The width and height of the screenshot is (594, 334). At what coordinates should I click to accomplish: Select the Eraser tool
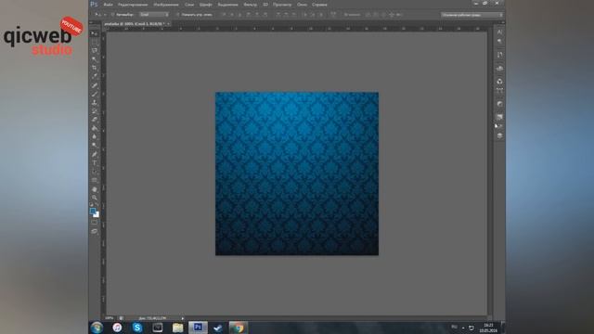pyautogui.click(x=94, y=120)
